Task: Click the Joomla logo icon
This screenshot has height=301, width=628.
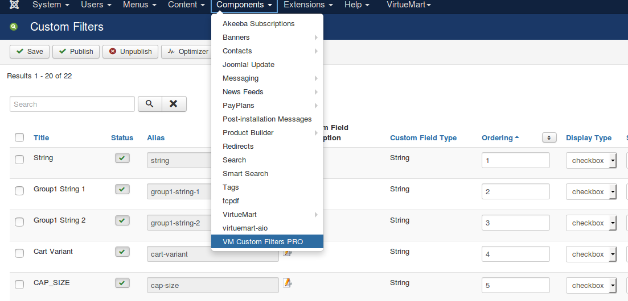Action: [14, 5]
